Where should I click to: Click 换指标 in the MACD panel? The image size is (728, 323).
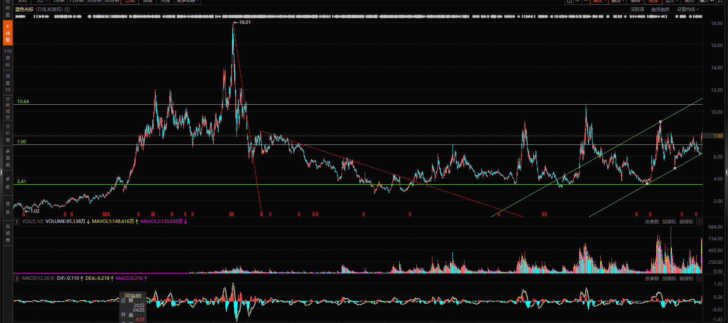coord(686,279)
